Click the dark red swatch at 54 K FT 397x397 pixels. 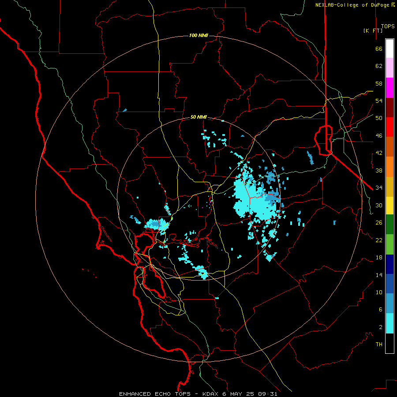coord(390,107)
